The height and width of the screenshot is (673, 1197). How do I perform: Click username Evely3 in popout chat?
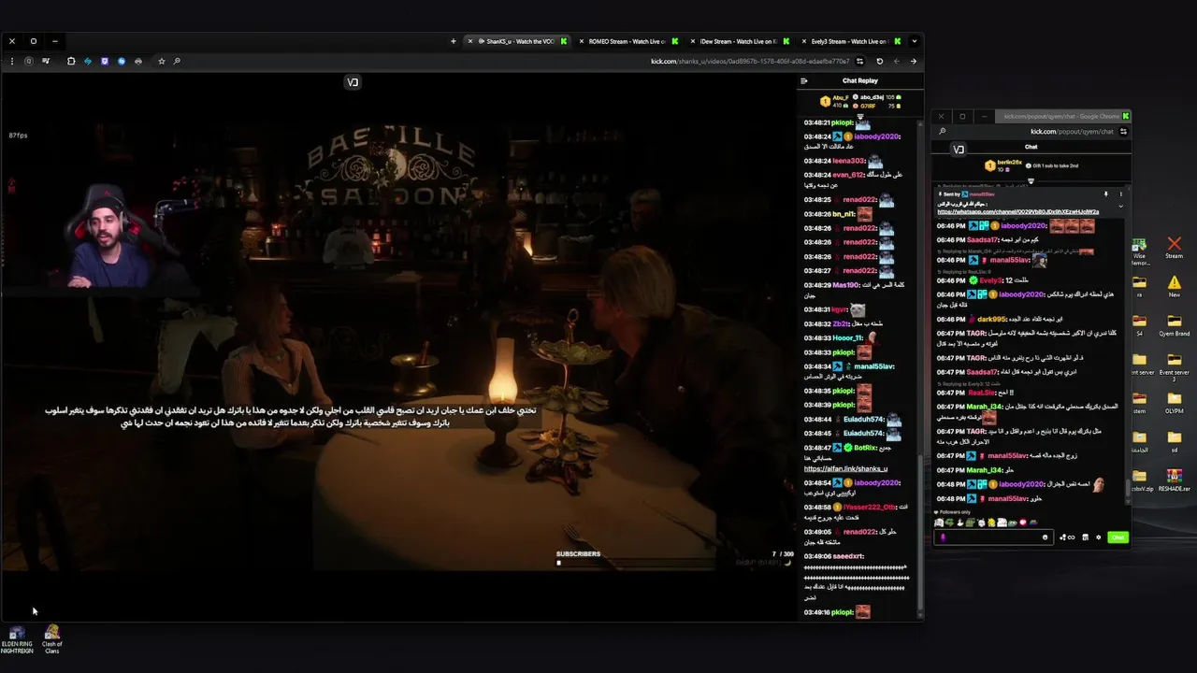coord(990,280)
